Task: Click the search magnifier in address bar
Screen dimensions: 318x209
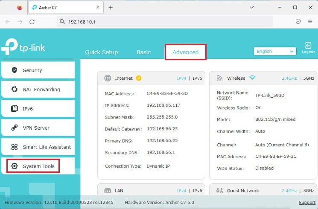Action: point(62,21)
